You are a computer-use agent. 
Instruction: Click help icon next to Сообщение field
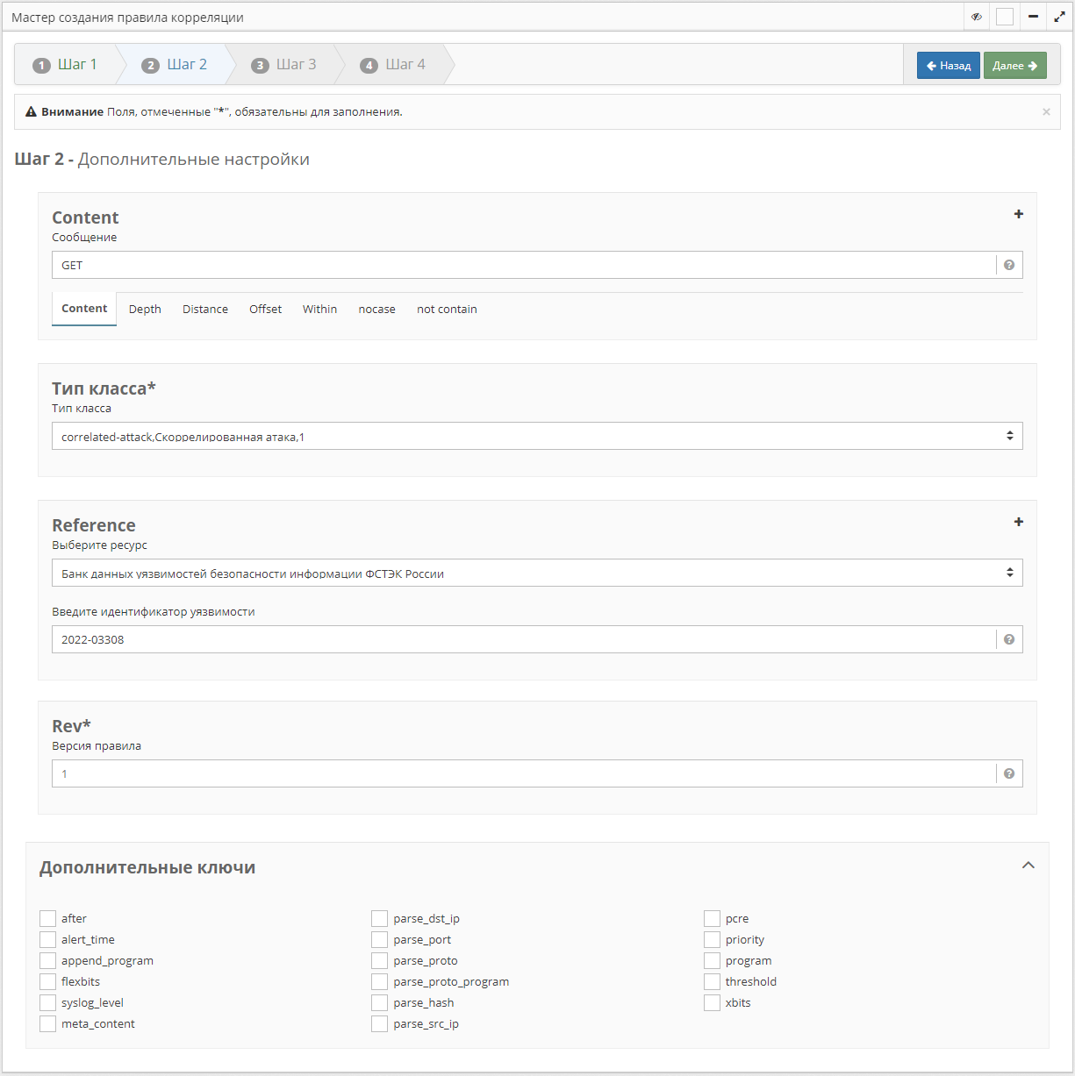[x=1009, y=265]
